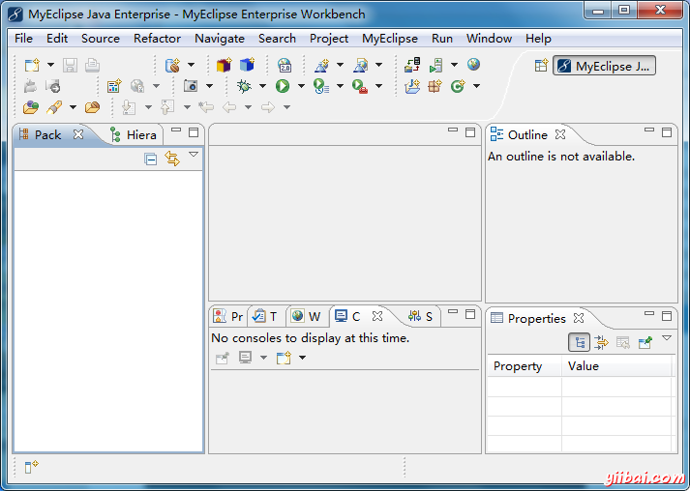Toggle Link with Editor in Package Explorer
This screenshot has height=491, width=690.
pyautogui.click(x=172, y=159)
